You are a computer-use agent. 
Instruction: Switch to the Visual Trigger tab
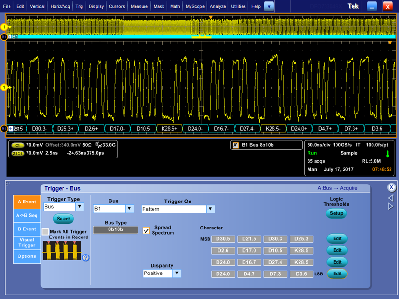pos(27,243)
